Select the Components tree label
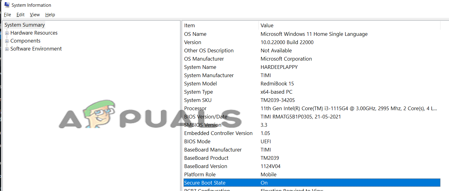Viewport: 449px width, 191px height. 25,41
